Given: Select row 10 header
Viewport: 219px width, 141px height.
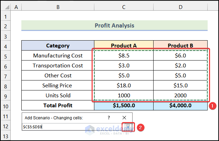Looking at the screenshot, I should (6, 105).
